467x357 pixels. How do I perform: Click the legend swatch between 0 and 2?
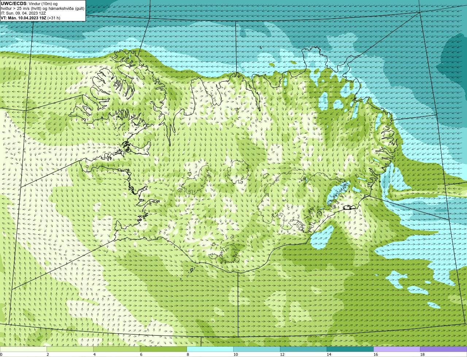click(24, 349)
